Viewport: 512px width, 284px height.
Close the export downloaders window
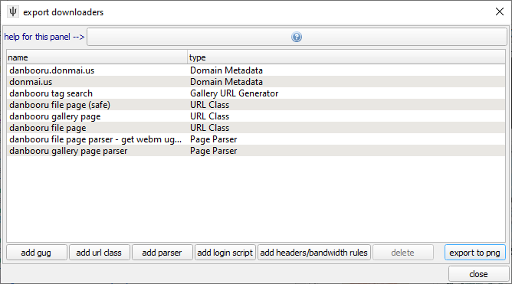click(x=499, y=12)
